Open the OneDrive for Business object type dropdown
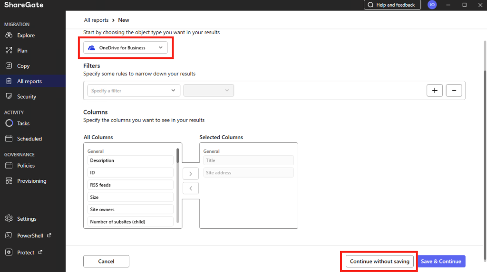 click(126, 48)
